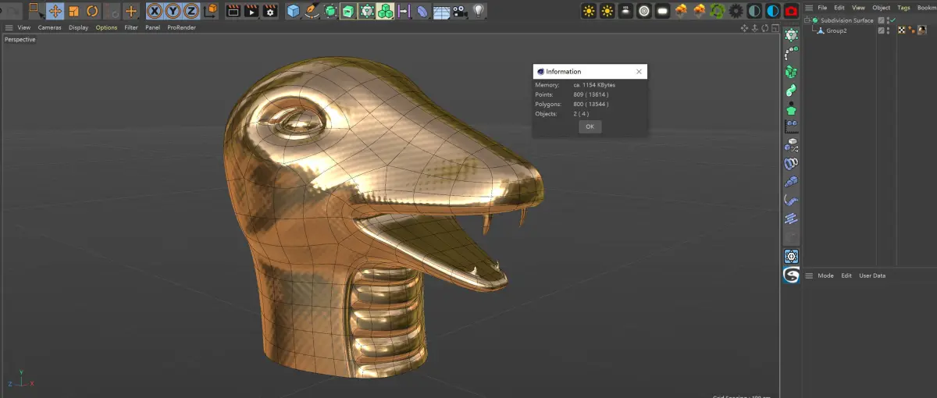
Task: Collapse the Subdivision Surface tree node
Action: coord(808,20)
